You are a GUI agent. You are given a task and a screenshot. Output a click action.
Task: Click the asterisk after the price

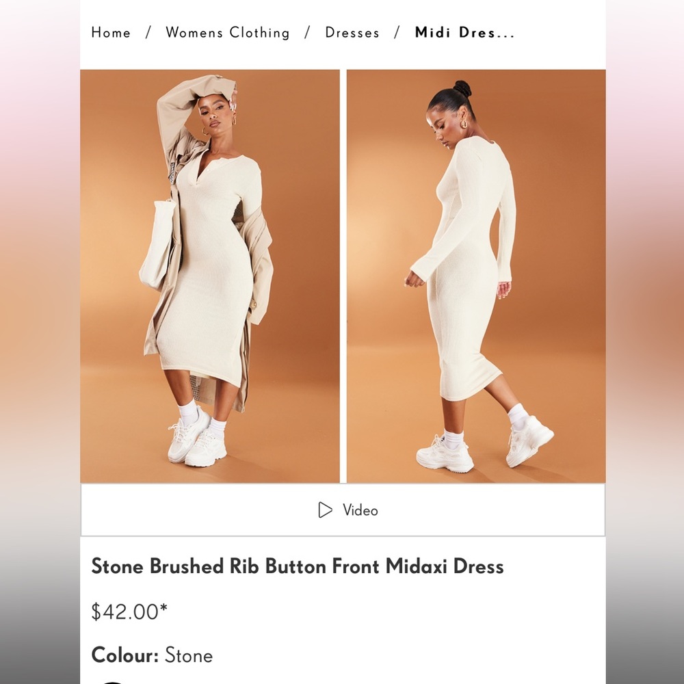(x=163, y=607)
